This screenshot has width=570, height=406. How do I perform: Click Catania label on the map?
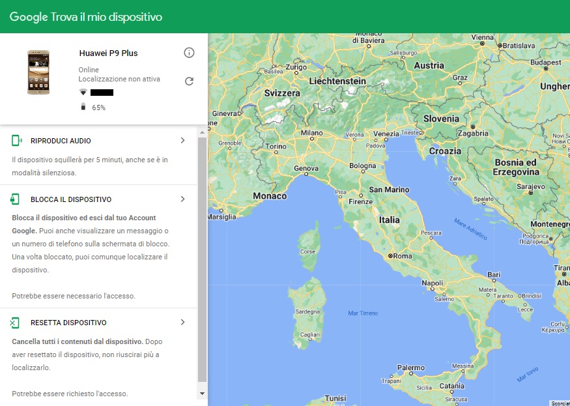452,386
